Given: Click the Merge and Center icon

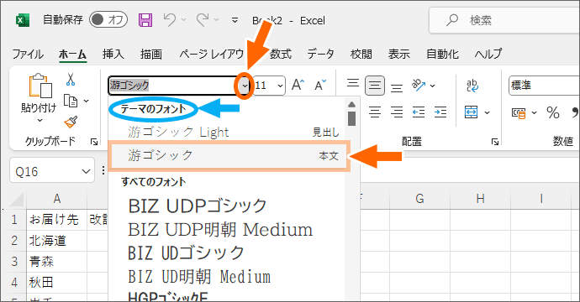Looking at the screenshot, I should (472, 112).
